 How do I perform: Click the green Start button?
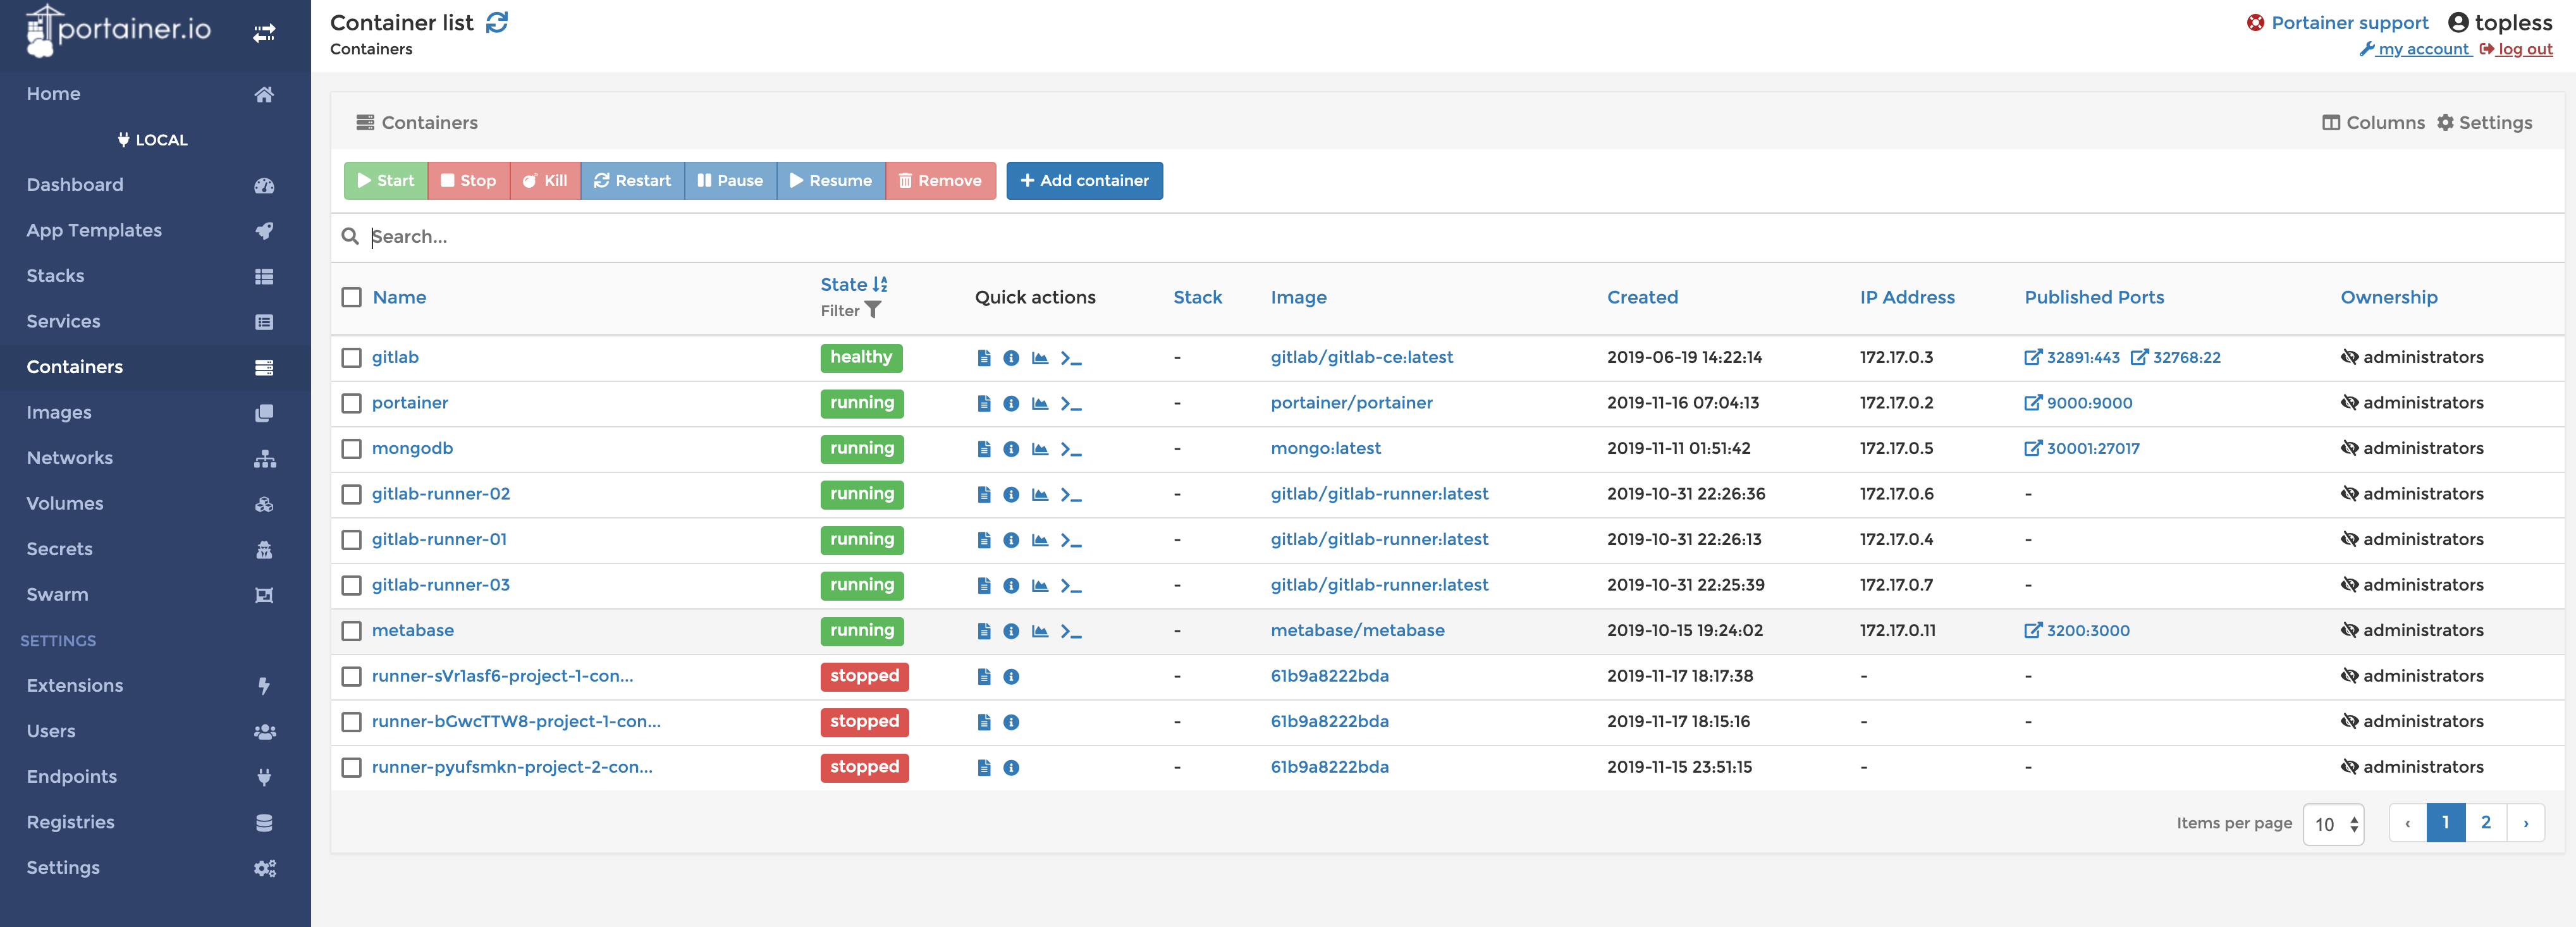[385, 181]
